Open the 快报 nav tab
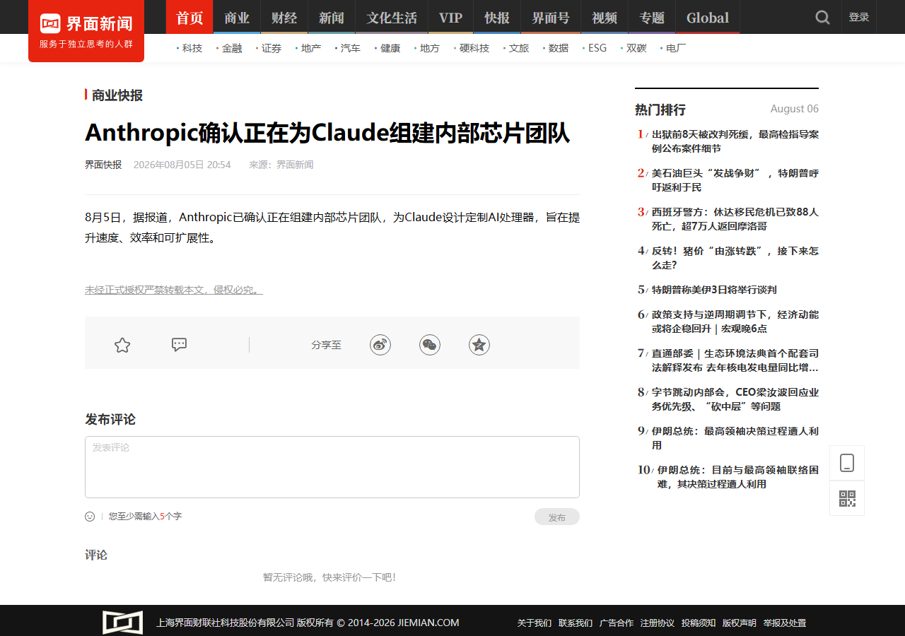The height and width of the screenshot is (636, 905). [497, 17]
